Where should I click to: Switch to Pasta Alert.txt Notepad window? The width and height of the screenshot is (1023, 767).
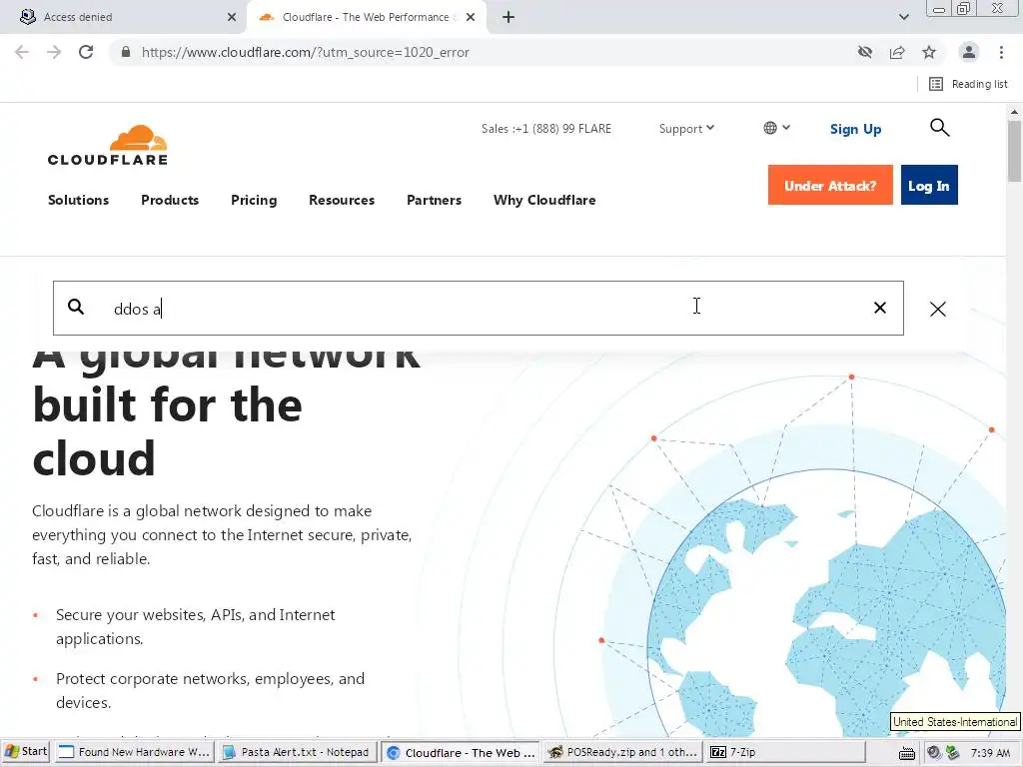click(x=297, y=752)
